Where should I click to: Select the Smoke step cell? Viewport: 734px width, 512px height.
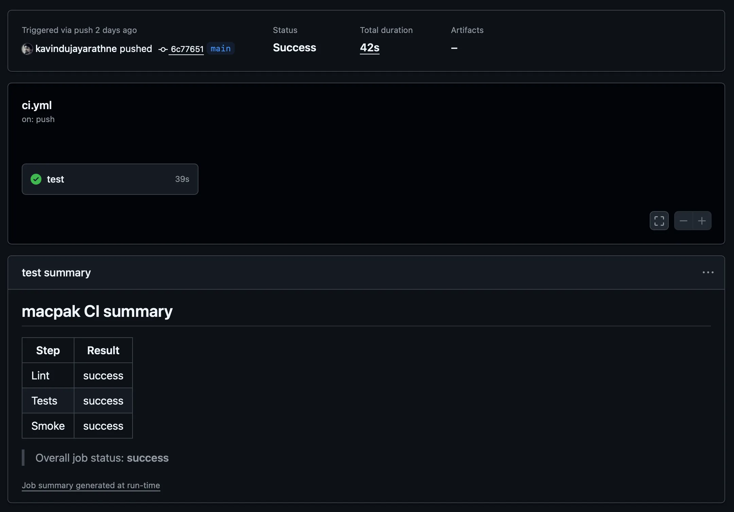point(48,426)
